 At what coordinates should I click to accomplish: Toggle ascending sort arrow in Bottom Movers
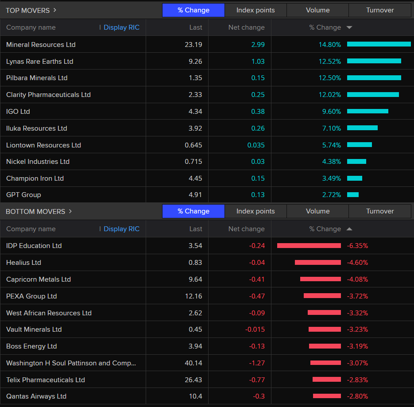(x=349, y=229)
